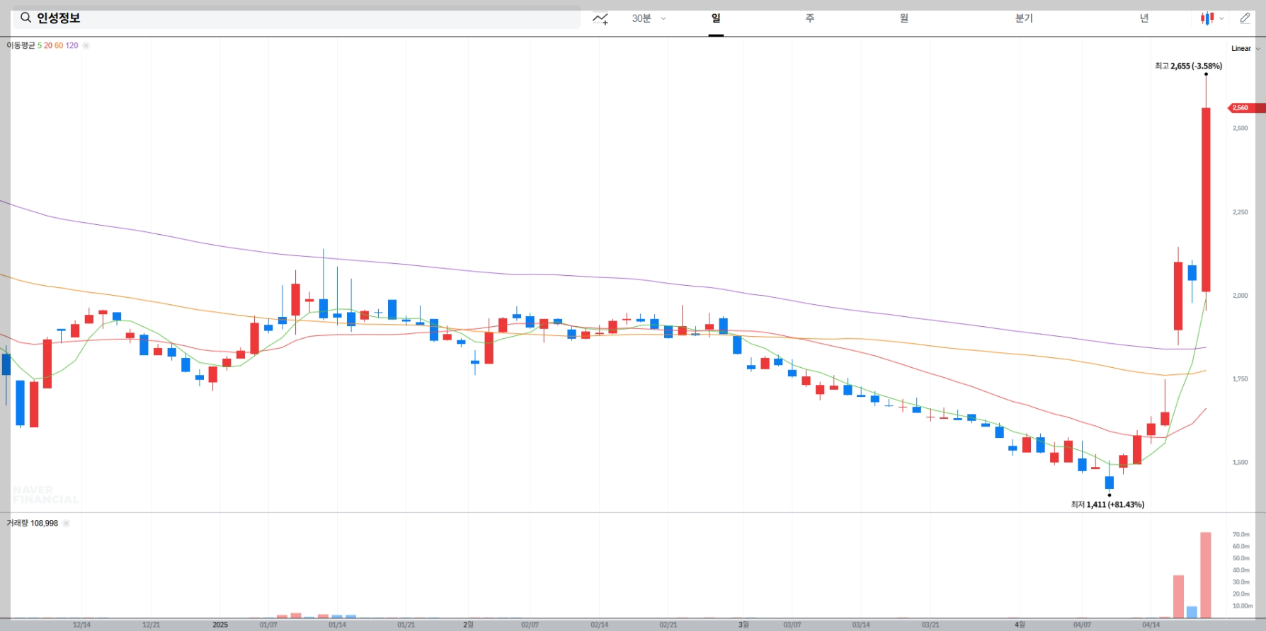The image size is (1266, 631).
Task: Click the 2,500 price axis label
Action: coord(1240,128)
